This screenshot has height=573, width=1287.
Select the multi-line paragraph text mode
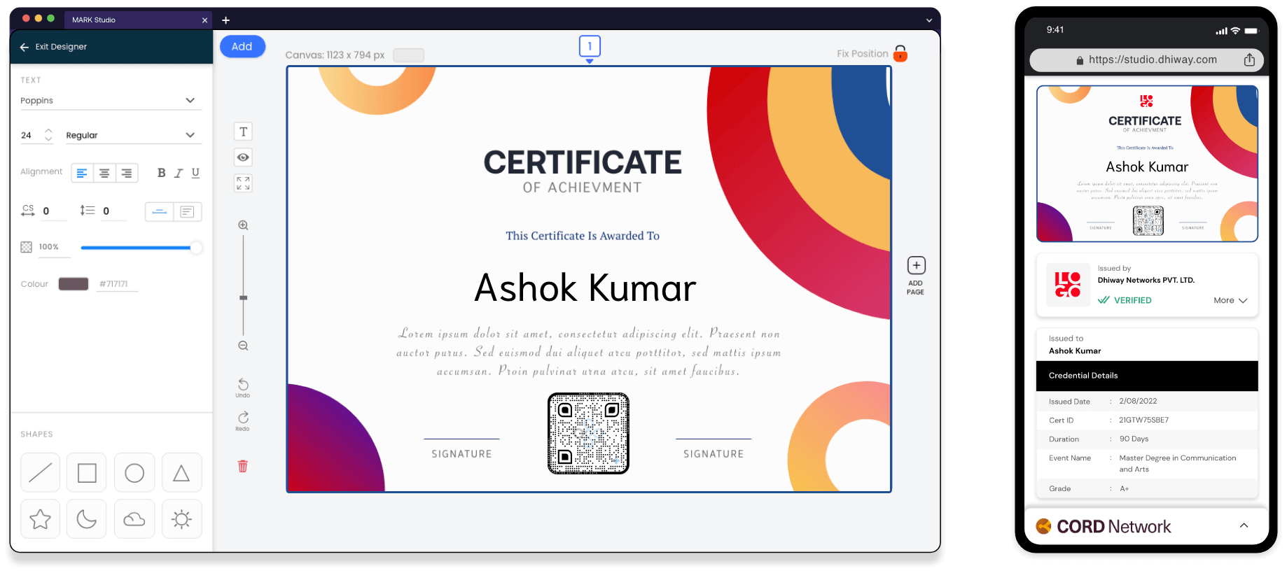(x=187, y=211)
